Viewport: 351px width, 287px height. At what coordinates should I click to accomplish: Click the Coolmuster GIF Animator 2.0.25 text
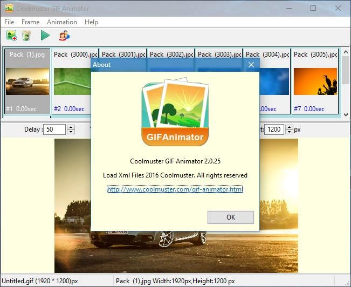click(x=175, y=161)
